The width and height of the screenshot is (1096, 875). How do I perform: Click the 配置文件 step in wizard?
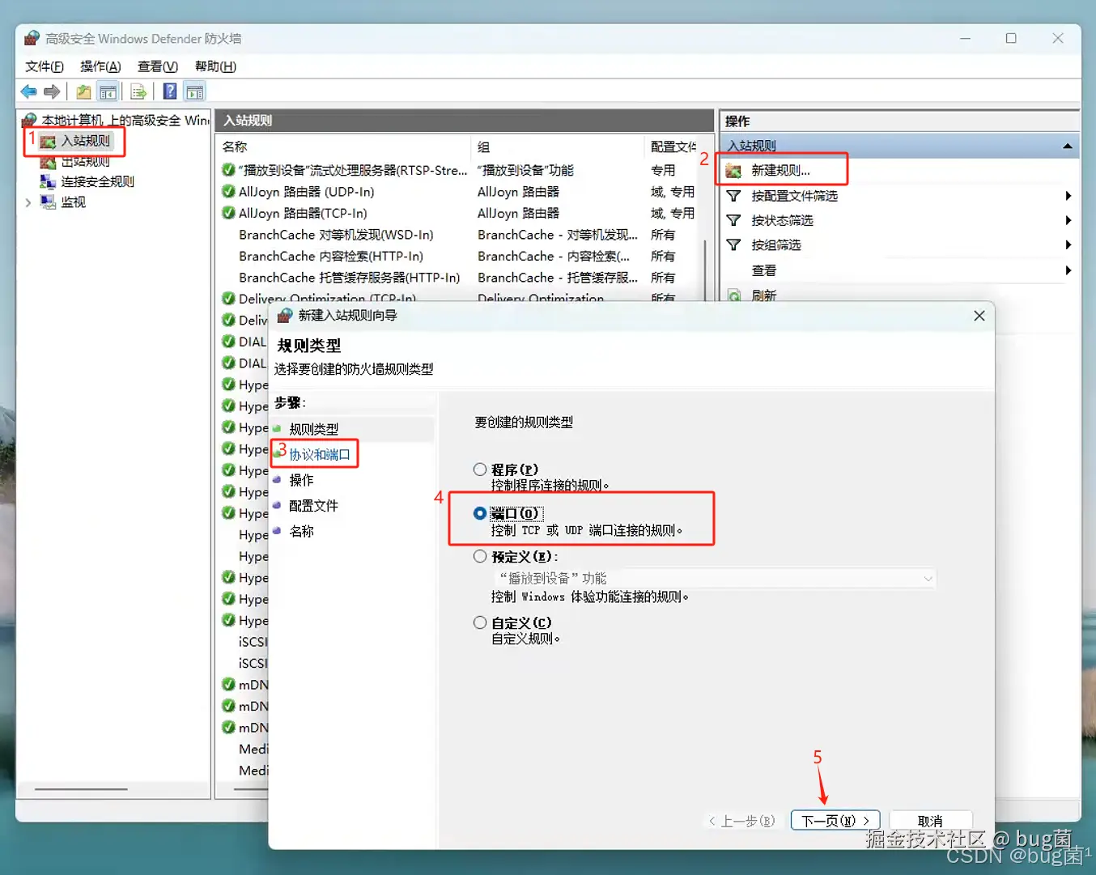[x=313, y=506]
